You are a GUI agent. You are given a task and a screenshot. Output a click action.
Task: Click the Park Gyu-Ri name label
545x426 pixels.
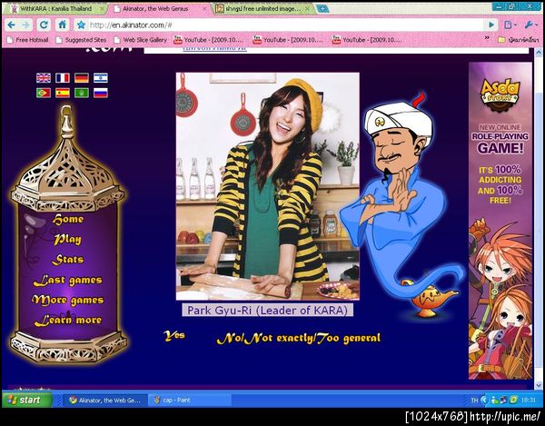pos(268,310)
